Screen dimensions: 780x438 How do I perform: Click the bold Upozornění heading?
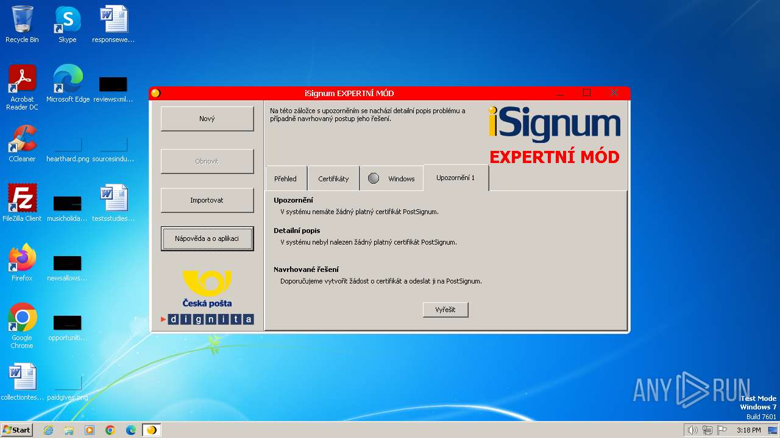click(293, 200)
